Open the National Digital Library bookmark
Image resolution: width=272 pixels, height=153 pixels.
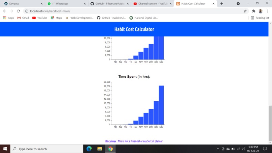click(144, 18)
